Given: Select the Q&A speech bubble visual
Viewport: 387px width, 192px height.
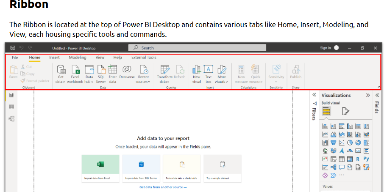Looking at the screenshot, I should [x=342, y=167].
